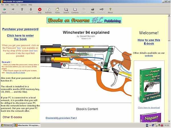171x128 pixels.
Task: Click the Print toolbar icon
Action: pos(93,9)
